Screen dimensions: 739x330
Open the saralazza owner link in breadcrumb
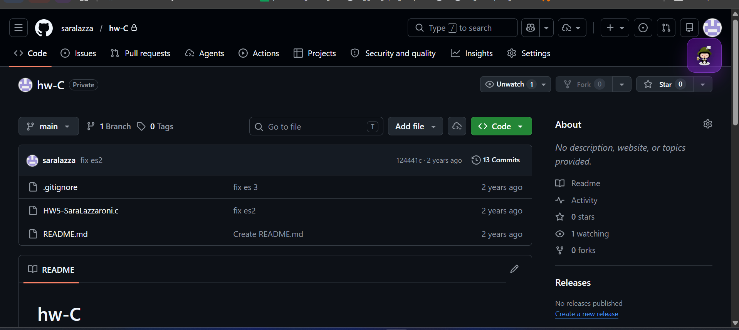click(x=77, y=28)
